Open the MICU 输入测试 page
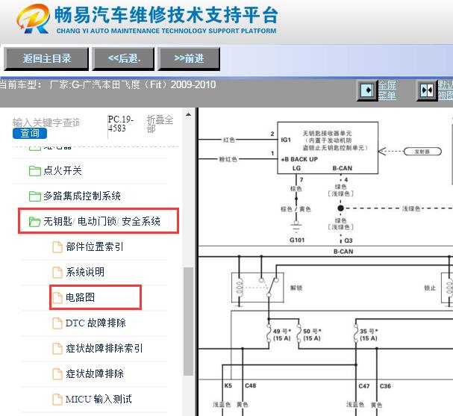This screenshot has height=416, width=453. [99, 400]
